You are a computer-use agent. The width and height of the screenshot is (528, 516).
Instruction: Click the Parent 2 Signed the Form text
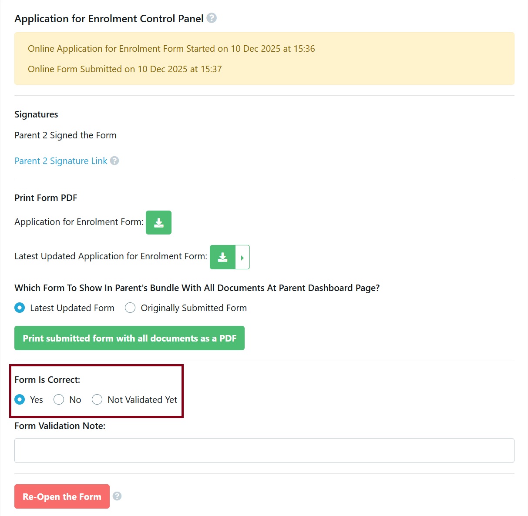65,135
